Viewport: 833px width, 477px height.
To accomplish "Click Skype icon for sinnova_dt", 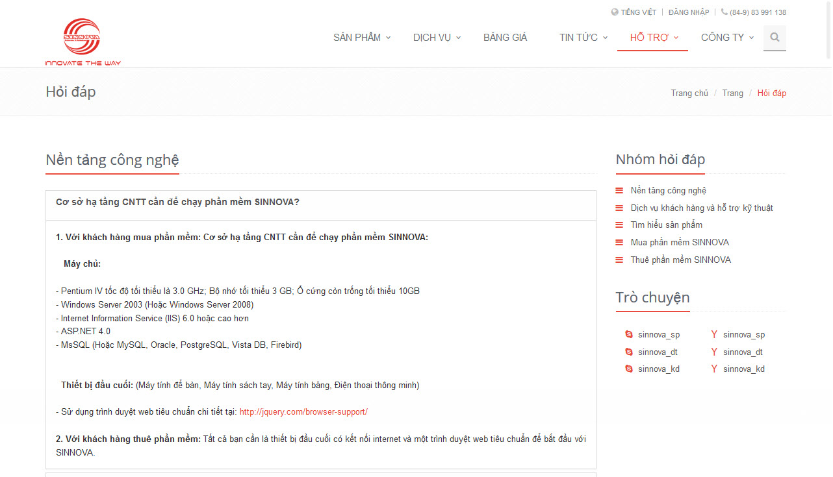I will (x=629, y=352).
